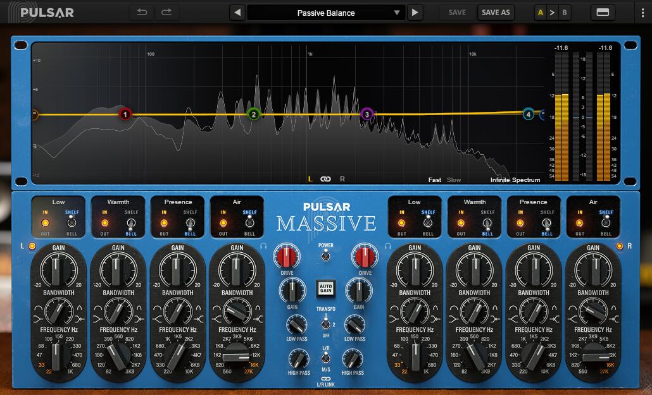Click the left LOW PASS knob
This screenshot has width=652, height=395.
[296, 325]
